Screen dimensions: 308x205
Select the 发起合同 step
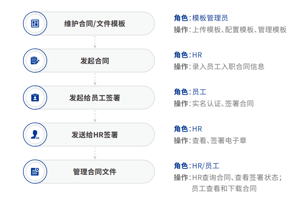(x=95, y=61)
